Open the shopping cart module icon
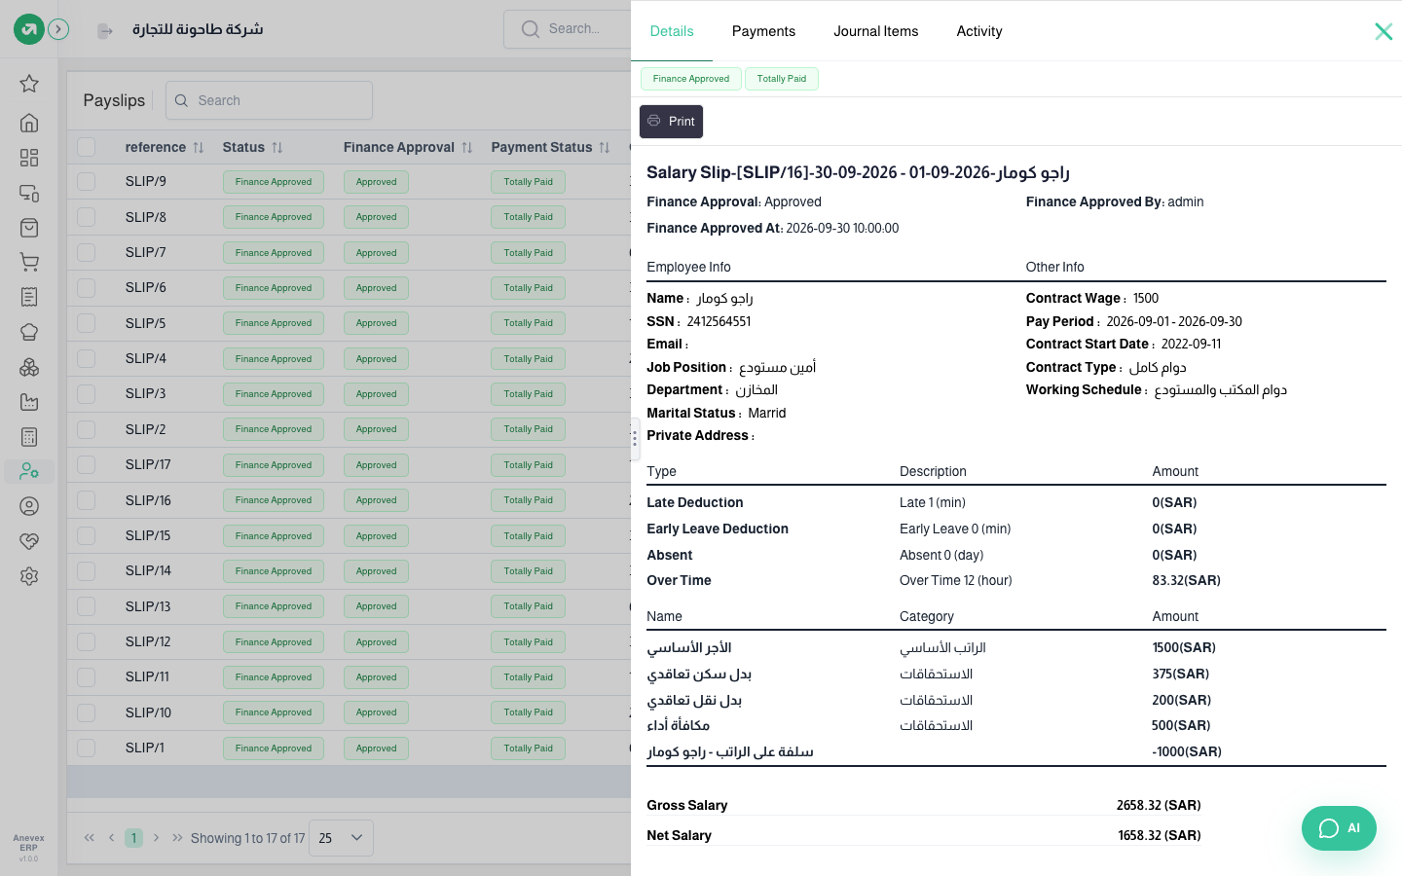The height and width of the screenshot is (876, 1402). [29, 262]
